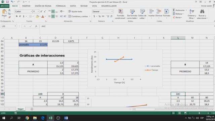215x121 pixels.
Task: Switch to DISEÑO DE PÁGINA tab
Action: click(x=43, y=6)
